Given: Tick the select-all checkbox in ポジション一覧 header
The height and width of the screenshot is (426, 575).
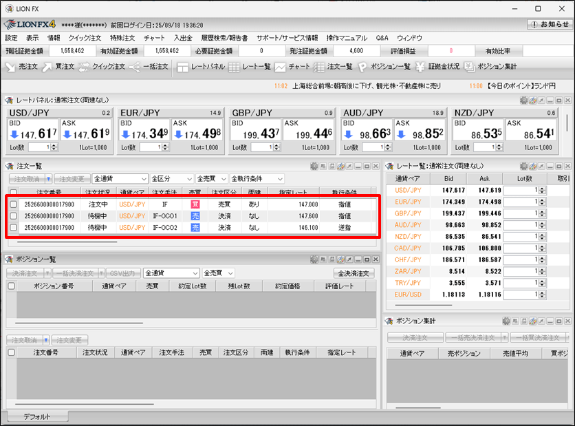Looking at the screenshot, I should tap(10, 286).
